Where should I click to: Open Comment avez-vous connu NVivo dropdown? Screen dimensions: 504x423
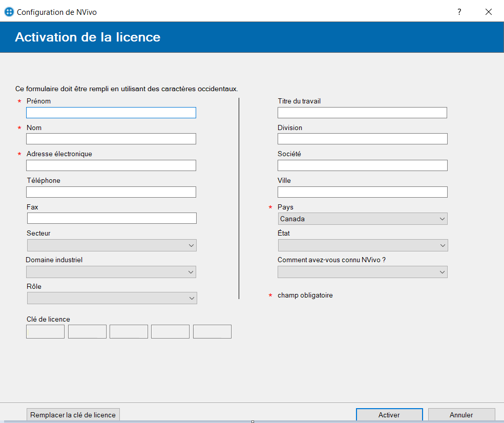(363, 272)
